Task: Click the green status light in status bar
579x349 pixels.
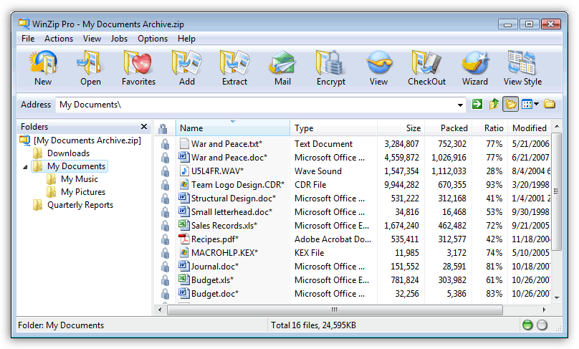Action: click(527, 325)
